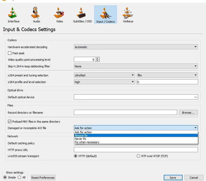The width and height of the screenshot is (206, 181).
Task: Open the x264 profile dropdown showing high
Action: [105, 82]
